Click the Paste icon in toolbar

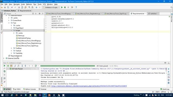click(25, 7)
